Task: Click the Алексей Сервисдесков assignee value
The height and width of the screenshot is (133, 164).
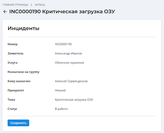Action: click(71, 81)
